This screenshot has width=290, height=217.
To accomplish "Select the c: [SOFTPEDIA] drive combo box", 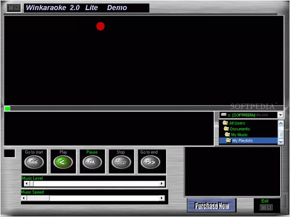I will (x=251, y=115).
